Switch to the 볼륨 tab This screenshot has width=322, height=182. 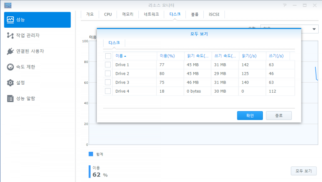coord(195,14)
